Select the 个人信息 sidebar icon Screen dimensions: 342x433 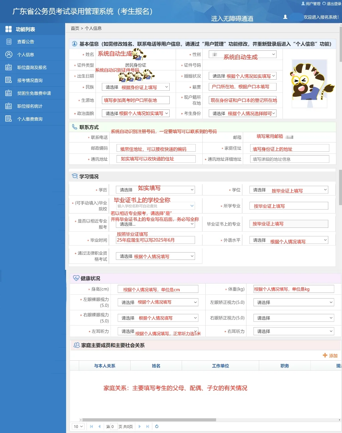(8, 54)
